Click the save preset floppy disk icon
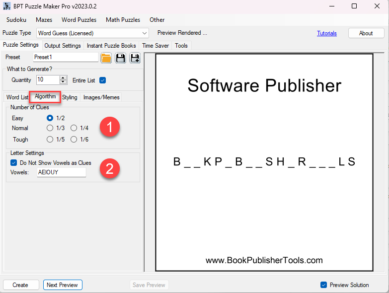This screenshot has width=389, height=293. tap(120, 58)
